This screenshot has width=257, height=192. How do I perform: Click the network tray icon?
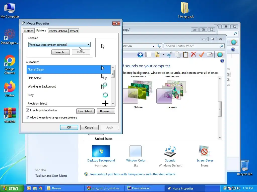(x=234, y=188)
